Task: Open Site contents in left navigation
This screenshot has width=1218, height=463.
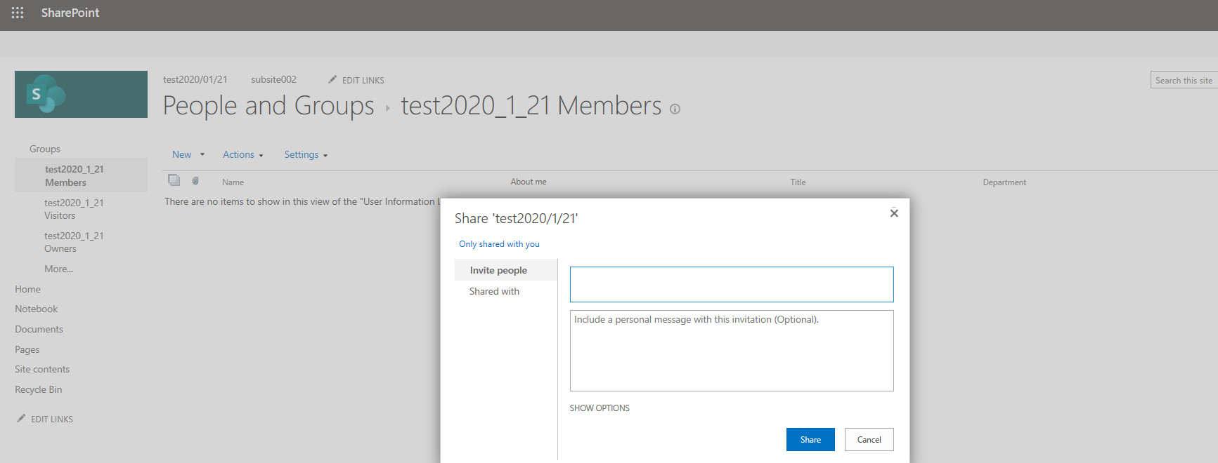Action: click(x=42, y=369)
